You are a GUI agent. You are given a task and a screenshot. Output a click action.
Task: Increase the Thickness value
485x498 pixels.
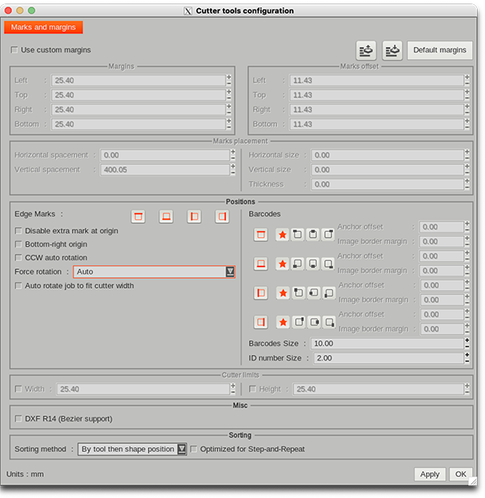[x=467, y=181]
